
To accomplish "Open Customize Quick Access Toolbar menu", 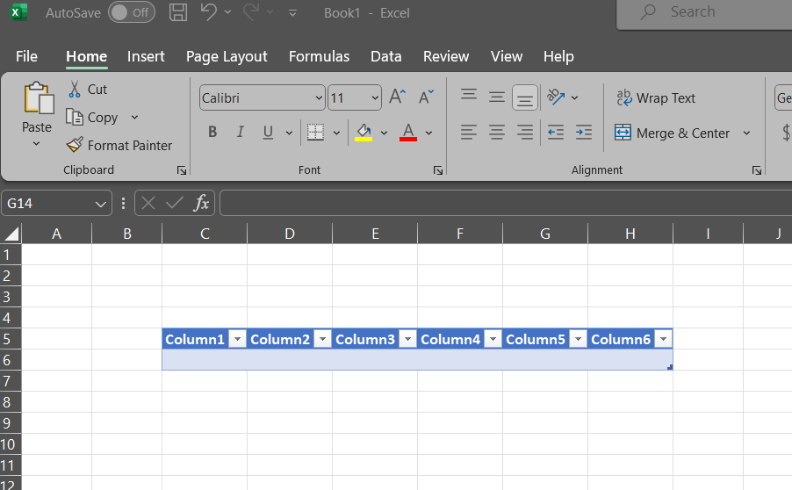I will (292, 13).
